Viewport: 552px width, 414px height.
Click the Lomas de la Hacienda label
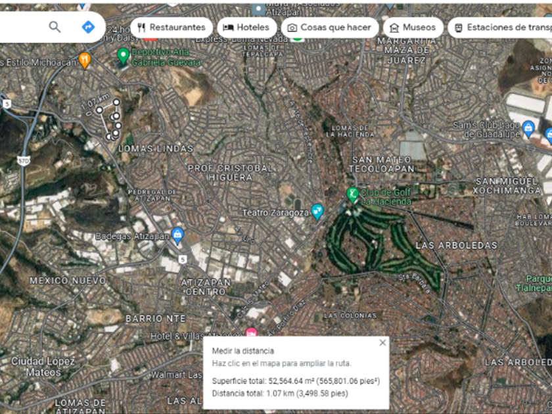[350, 131]
